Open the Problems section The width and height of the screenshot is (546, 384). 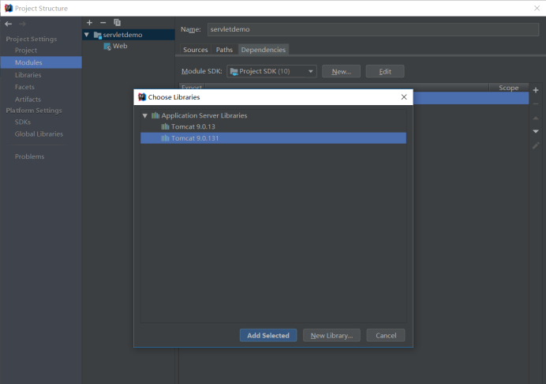tap(29, 156)
